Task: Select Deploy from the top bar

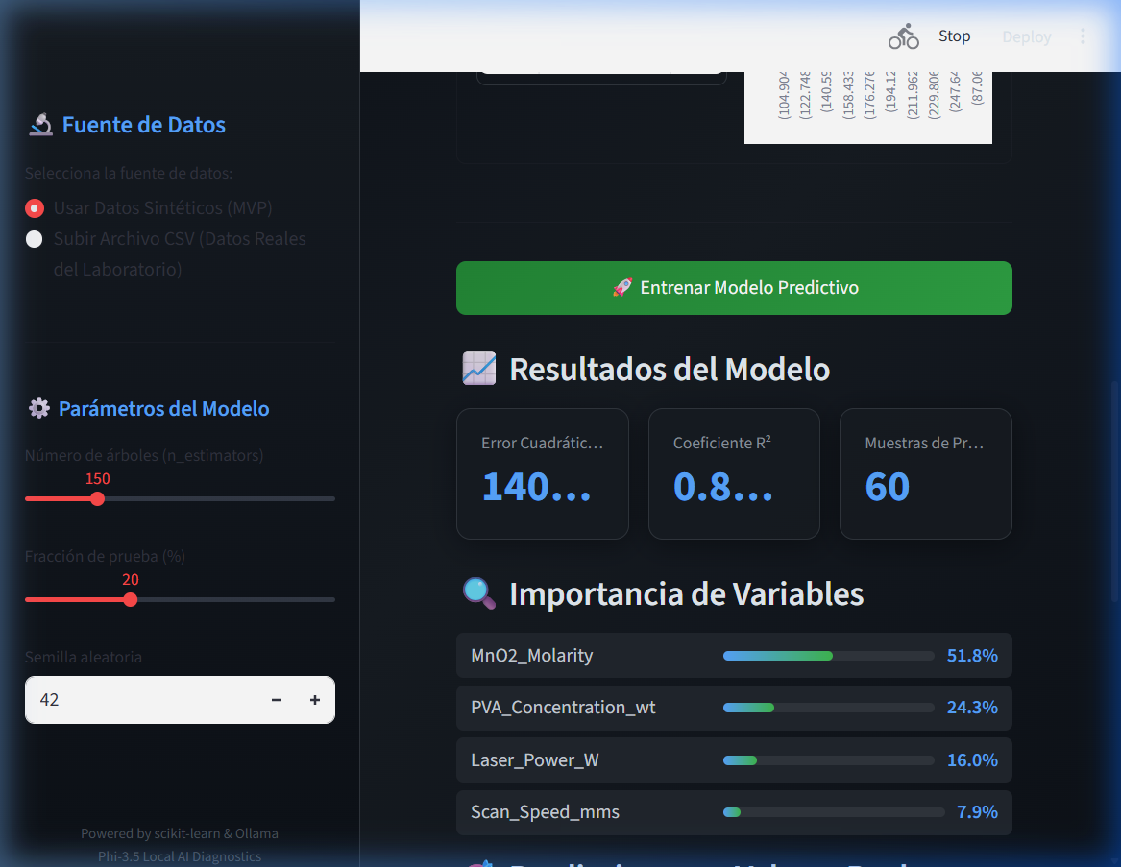Action: coord(1026,36)
